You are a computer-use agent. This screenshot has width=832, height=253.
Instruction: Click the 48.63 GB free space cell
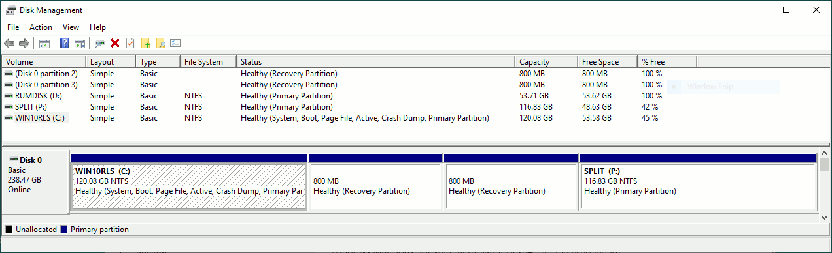597,107
